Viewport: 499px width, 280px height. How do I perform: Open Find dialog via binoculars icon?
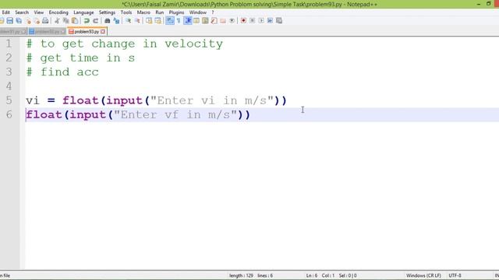tap(108, 21)
